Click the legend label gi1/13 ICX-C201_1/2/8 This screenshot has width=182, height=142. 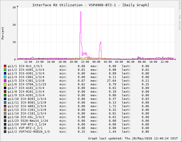pyautogui.click(x=27, y=110)
